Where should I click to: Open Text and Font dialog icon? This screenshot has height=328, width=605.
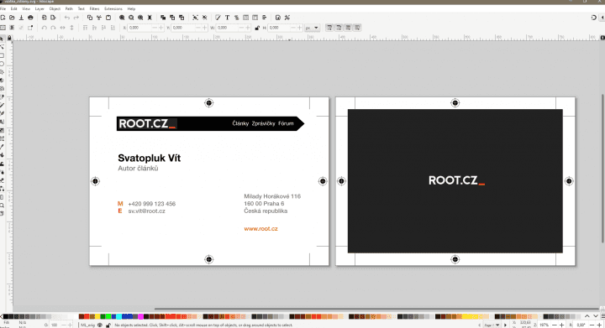tap(227, 18)
